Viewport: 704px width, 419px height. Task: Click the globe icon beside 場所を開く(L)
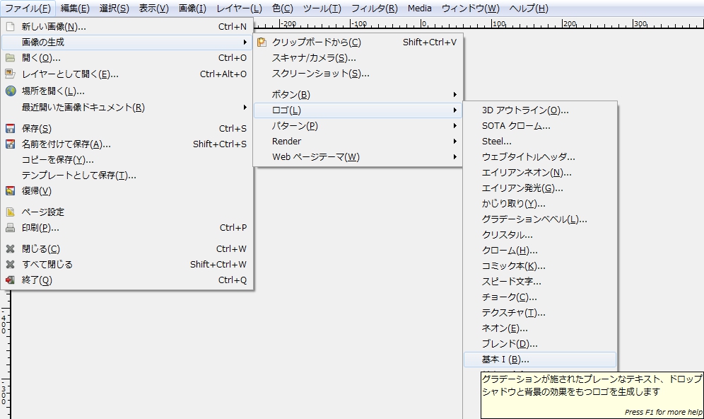[11, 91]
